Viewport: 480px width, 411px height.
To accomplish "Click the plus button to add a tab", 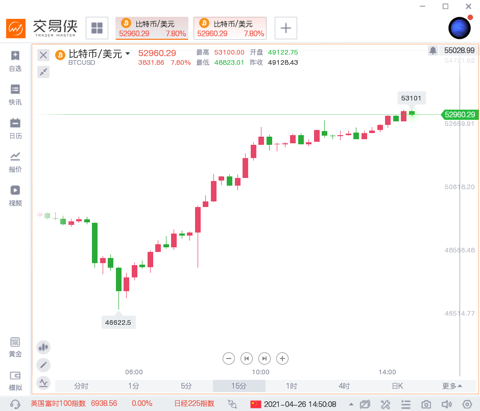I will click(x=286, y=28).
